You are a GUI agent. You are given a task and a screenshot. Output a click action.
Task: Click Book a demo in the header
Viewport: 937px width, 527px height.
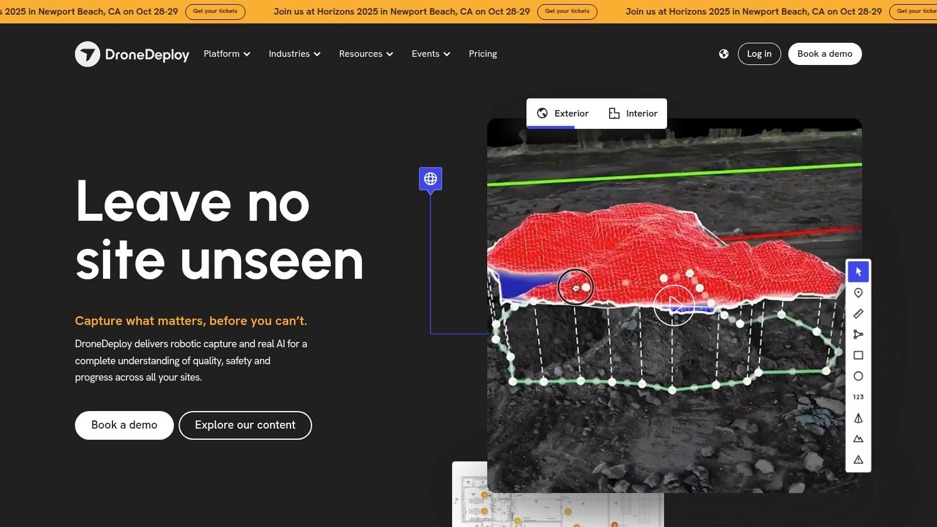point(825,54)
